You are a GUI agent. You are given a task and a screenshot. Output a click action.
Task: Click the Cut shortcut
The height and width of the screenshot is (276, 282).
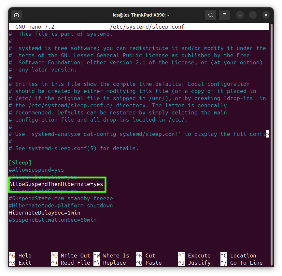[x=150, y=256]
